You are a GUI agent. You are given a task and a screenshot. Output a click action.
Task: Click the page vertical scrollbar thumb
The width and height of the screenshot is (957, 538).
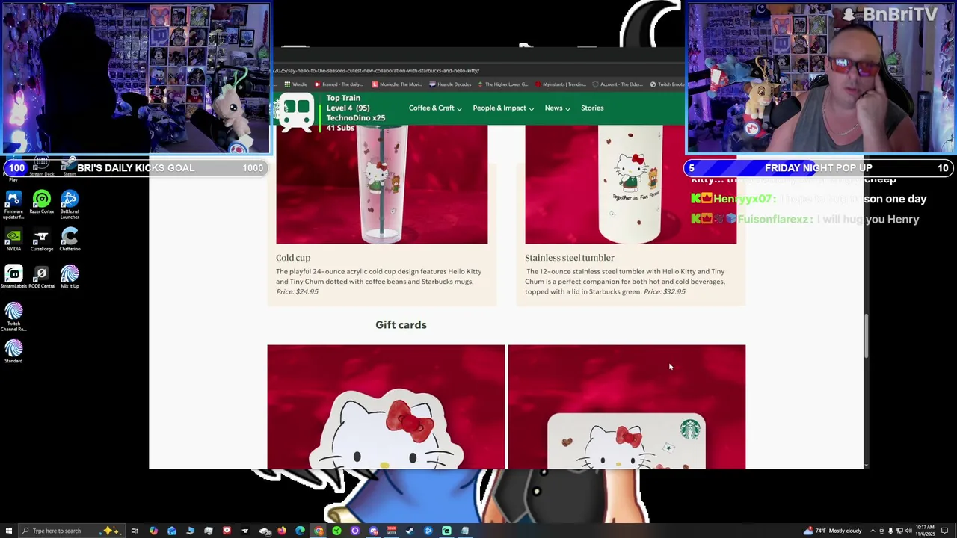[867, 335]
